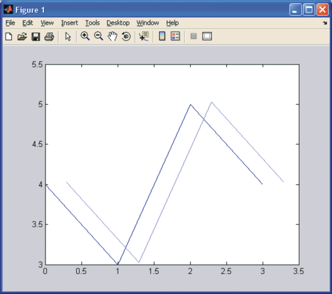Activate the Zoom Out magnifier tool
This screenshot has height=294, width=332.
pos(98,36)
